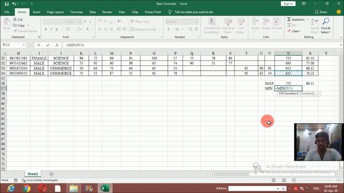This screenshot has height=193, width=344.
Task: Click the Undo arrow icon
Action: point(14,4)
